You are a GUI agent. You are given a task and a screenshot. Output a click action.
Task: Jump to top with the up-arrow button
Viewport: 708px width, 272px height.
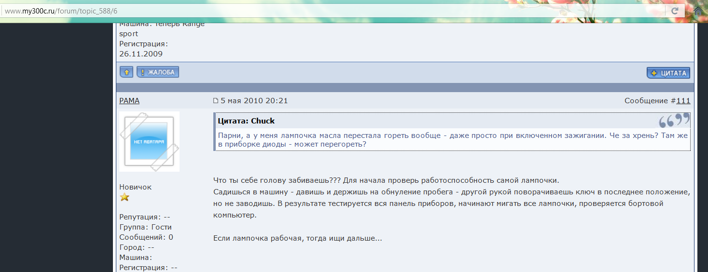coord(126,72)
